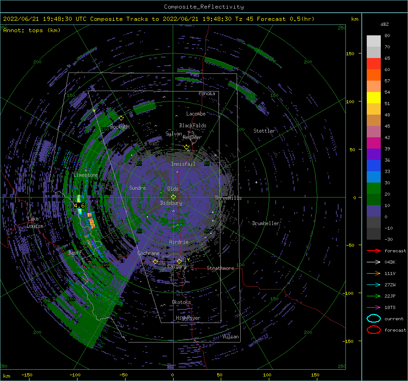Select the blue 33-36 dBZ swatch
Image resolution: width=408 pixels, height=381 pixels.
click(374, 166)
